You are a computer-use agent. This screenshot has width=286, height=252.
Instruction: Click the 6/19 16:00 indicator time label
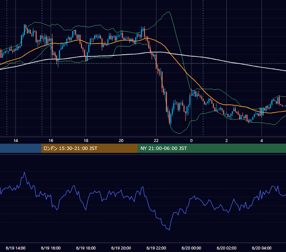[51, 248]
